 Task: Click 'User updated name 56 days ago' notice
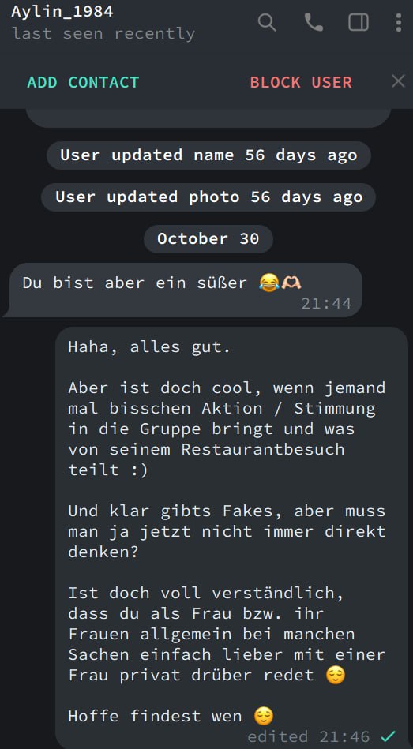pyautogui.click(x=208, y=155)
